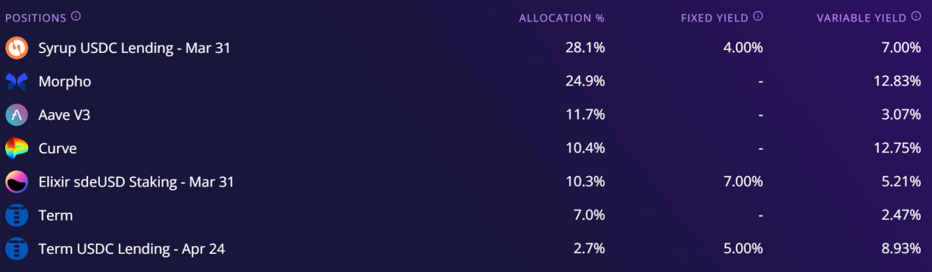Image resolution: width=932 pixels, height=272 pixels.
Task: Click the Fixed Yield column header
Action: [x=715, y=18]
